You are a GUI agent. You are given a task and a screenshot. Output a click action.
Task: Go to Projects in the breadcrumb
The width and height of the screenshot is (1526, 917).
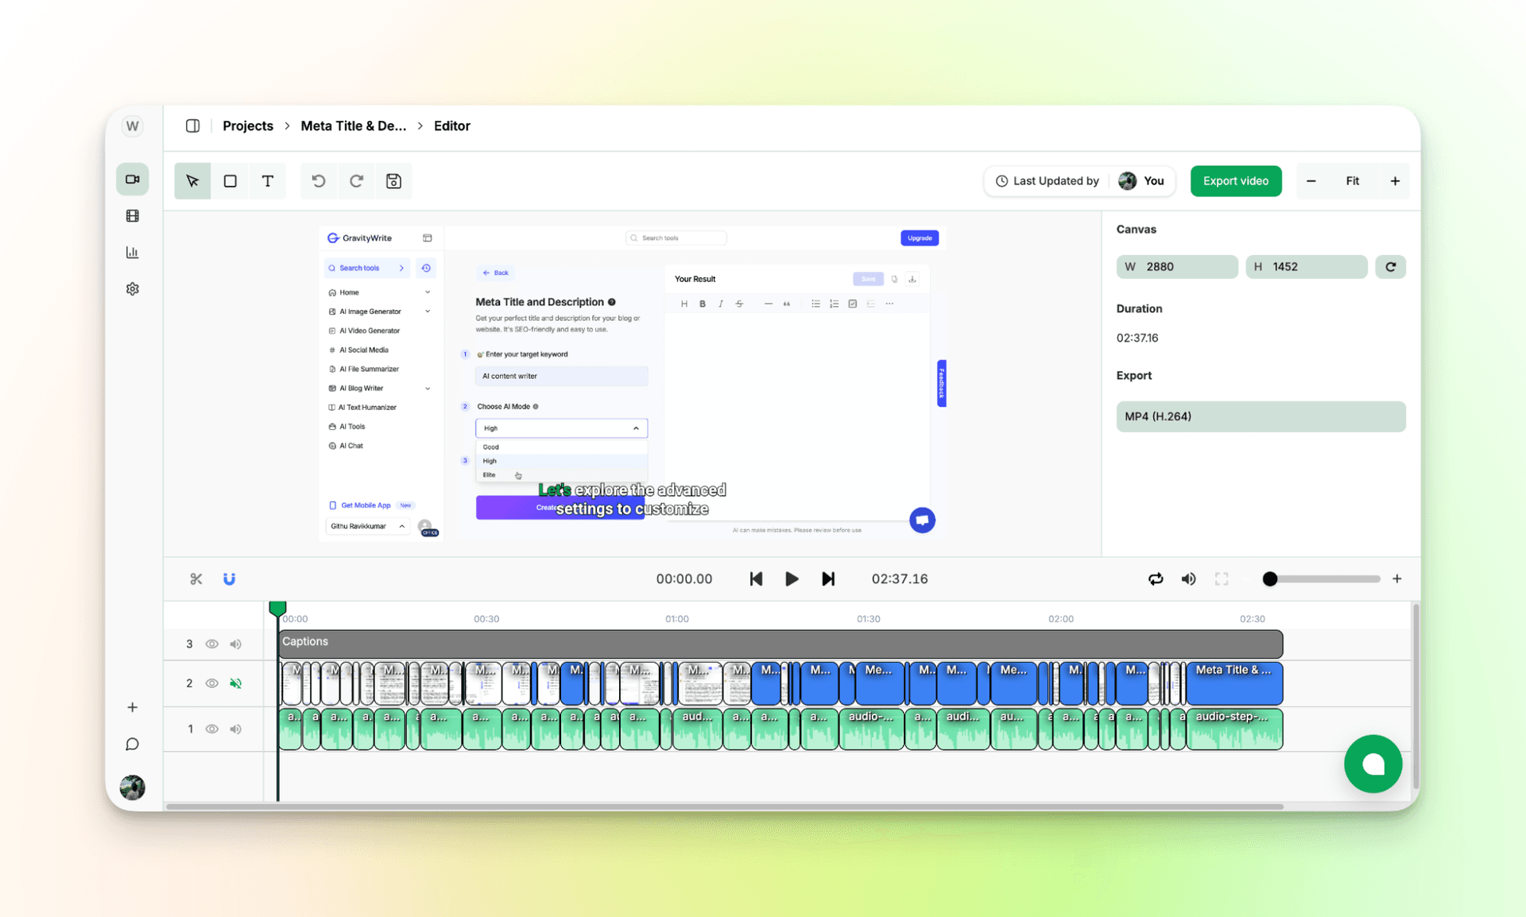pyautogui.click(x=247, y=126)
